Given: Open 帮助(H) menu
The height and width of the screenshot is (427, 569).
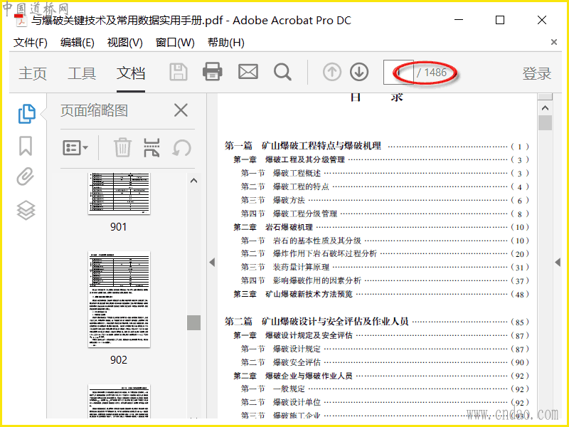Looking at the screenshot, I should (225, 43).
